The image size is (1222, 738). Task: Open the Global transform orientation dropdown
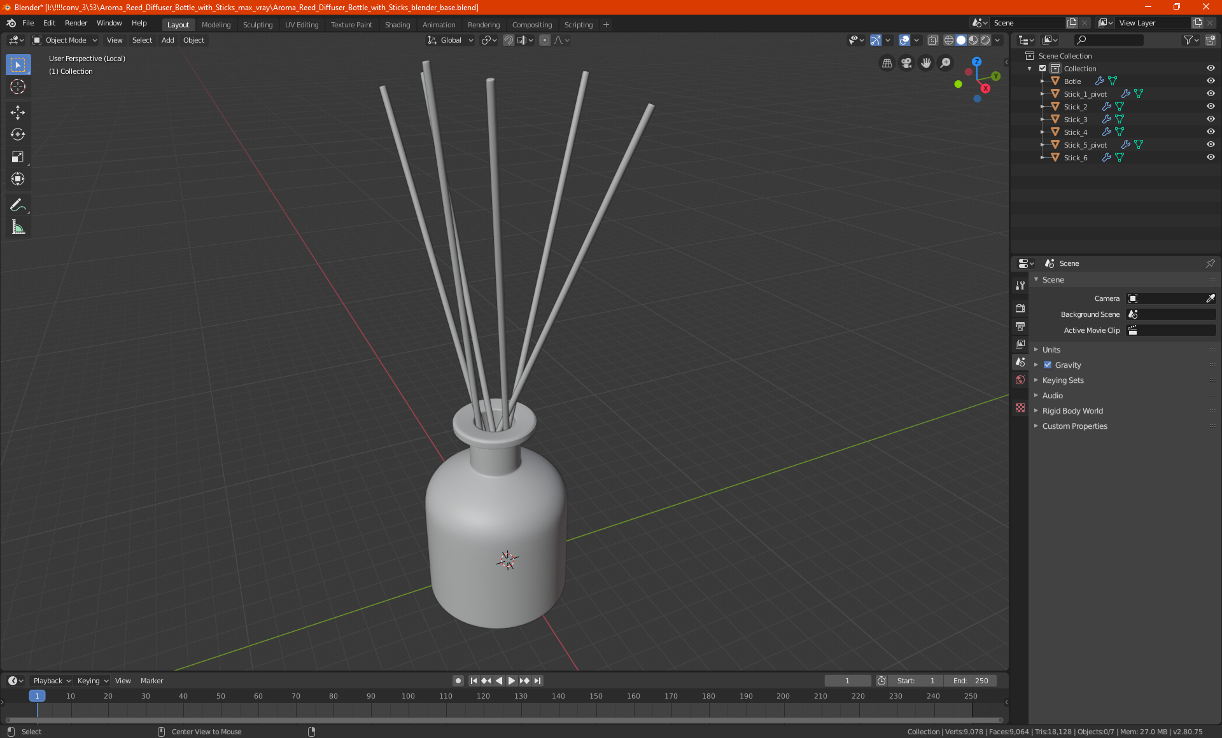point(450,40)
